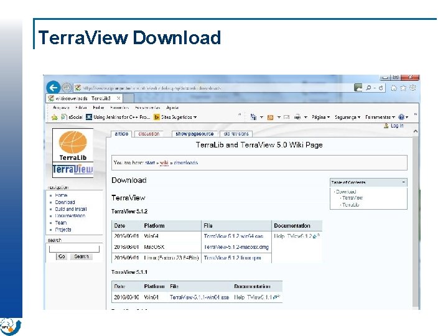Viewport: 448px width, 336px height.
Task: Click the downloads breadcrumb link
Action: click(x=185, y=163)
